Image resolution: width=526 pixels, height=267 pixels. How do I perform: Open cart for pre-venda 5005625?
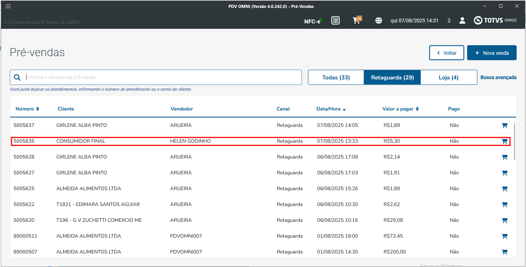pos(504,189)
